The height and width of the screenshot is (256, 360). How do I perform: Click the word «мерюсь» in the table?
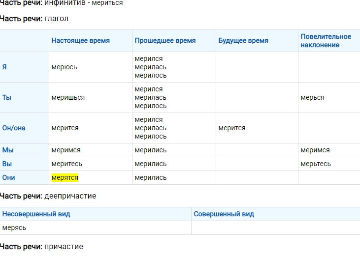[x=64, y=67]
